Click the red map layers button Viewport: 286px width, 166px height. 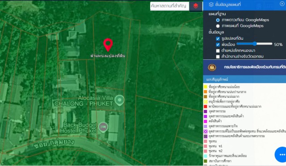tap(196, 6)
